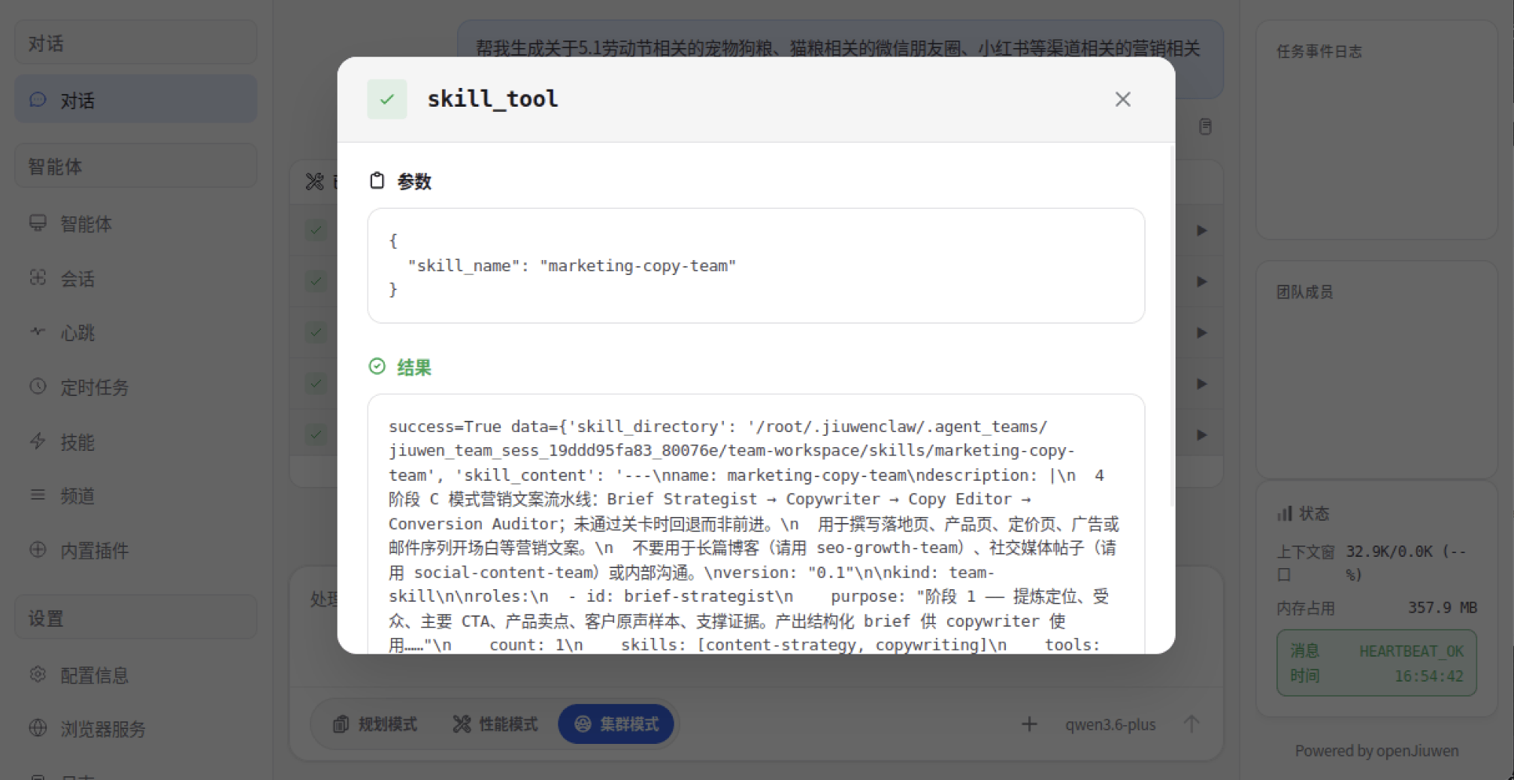Click the plus attachment icon near model name

[1029, 724]
